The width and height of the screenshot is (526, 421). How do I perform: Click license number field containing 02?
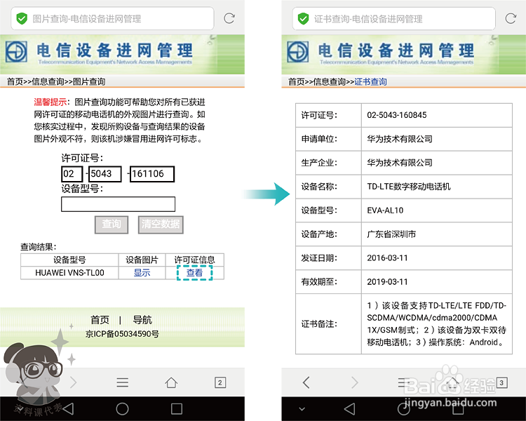coord(72,174)
